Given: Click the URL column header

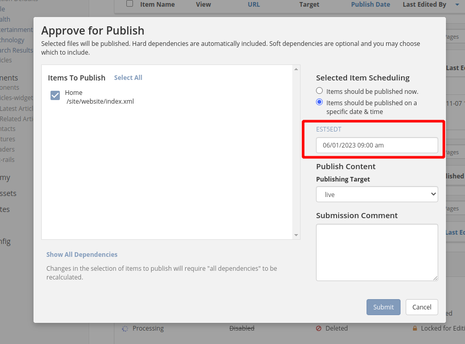Looking at the screenshot, I should pyautogui.click(x=253, y=5).
